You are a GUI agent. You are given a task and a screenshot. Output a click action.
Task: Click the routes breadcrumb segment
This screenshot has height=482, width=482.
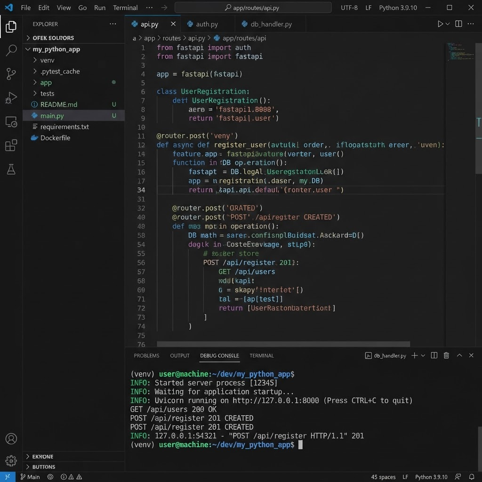tap(171, 38)
